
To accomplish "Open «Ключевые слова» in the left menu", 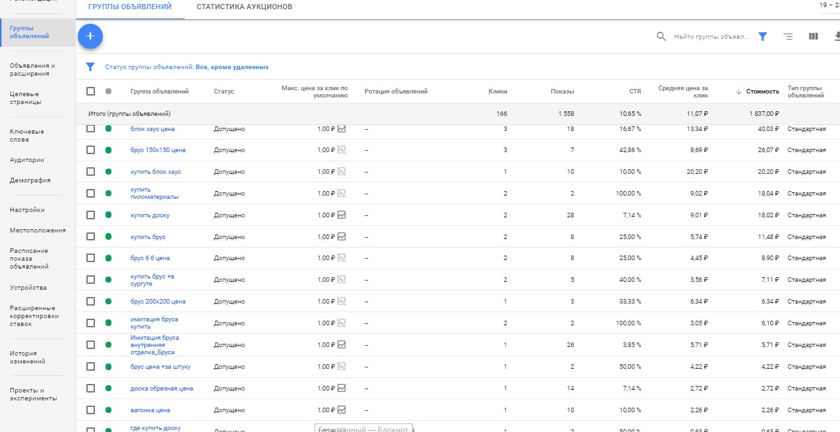I will tap(28, 136).
